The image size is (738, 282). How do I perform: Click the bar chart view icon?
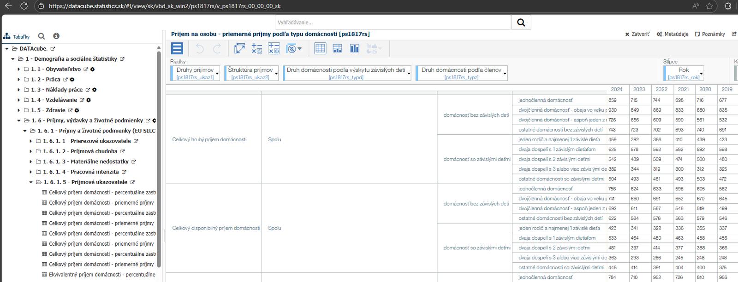coord(354,48)
